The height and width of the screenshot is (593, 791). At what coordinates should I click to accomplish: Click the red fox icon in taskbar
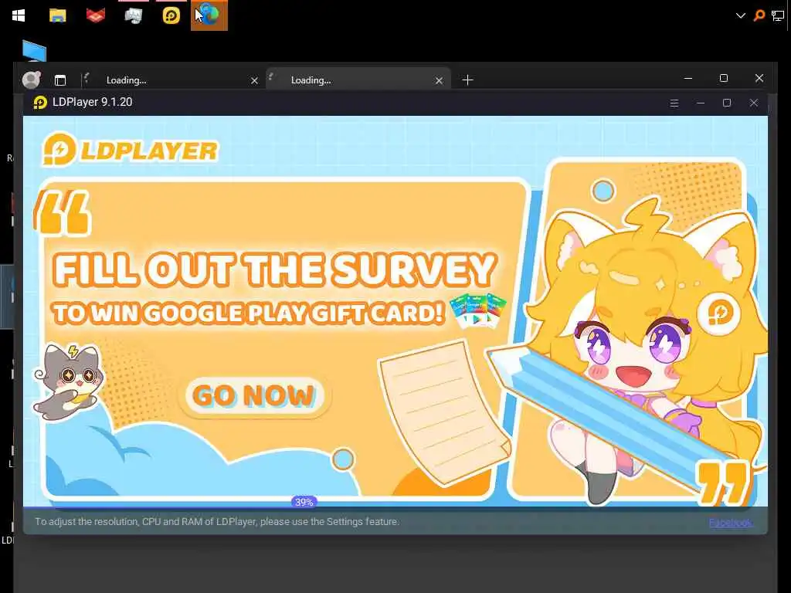(95, 15)
